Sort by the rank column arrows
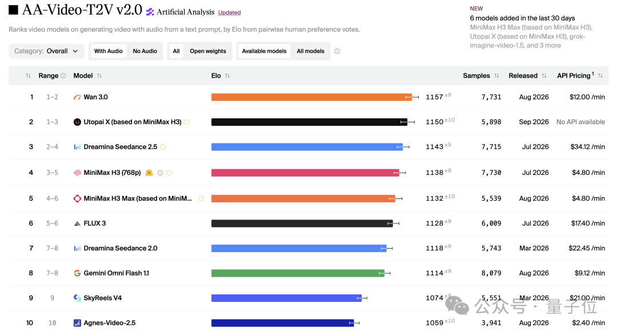The height and width of the screenshot is (331, 617). pyautogui.click(x=29, y=75)
